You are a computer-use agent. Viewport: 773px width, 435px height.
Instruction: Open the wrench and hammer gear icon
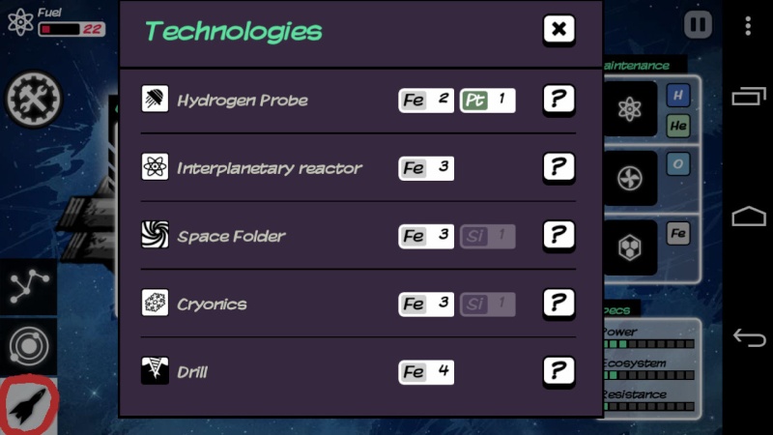pos(34,99)
